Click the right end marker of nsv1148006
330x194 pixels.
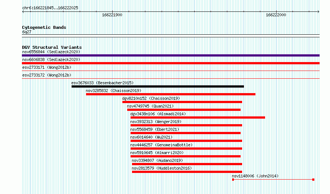click(x=313, y=180)
